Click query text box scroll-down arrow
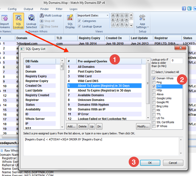The width and height of the screenshot is (196, 176). [181, 153]
